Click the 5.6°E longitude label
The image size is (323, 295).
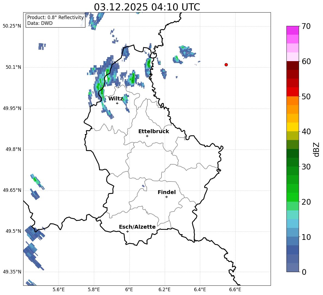[x=59, y=290]
